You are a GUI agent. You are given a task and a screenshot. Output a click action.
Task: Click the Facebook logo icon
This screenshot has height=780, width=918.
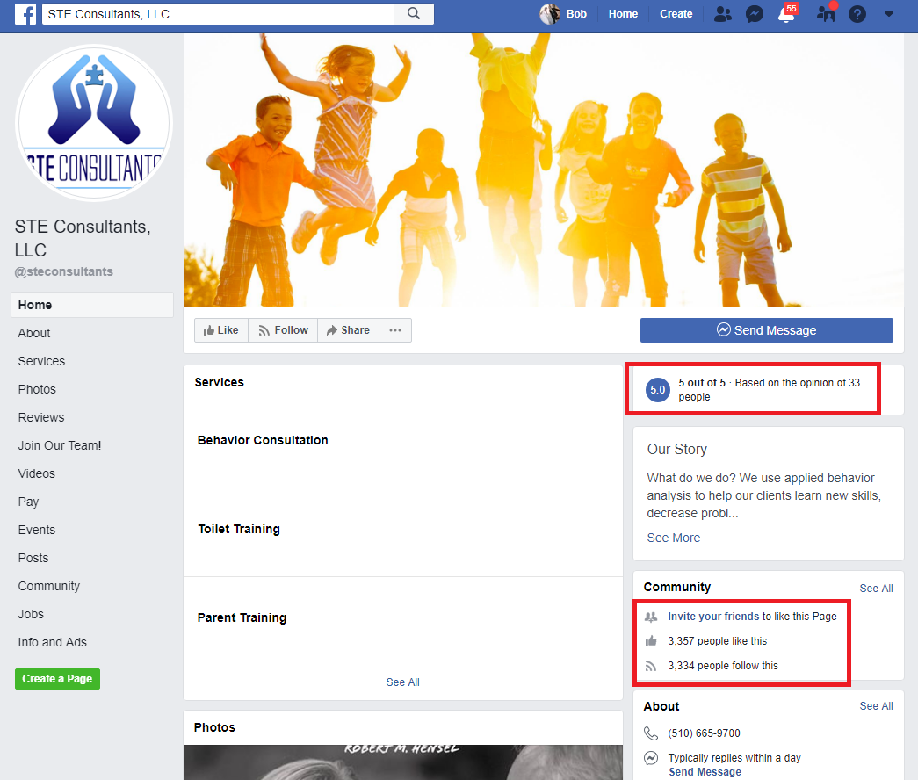25,13
